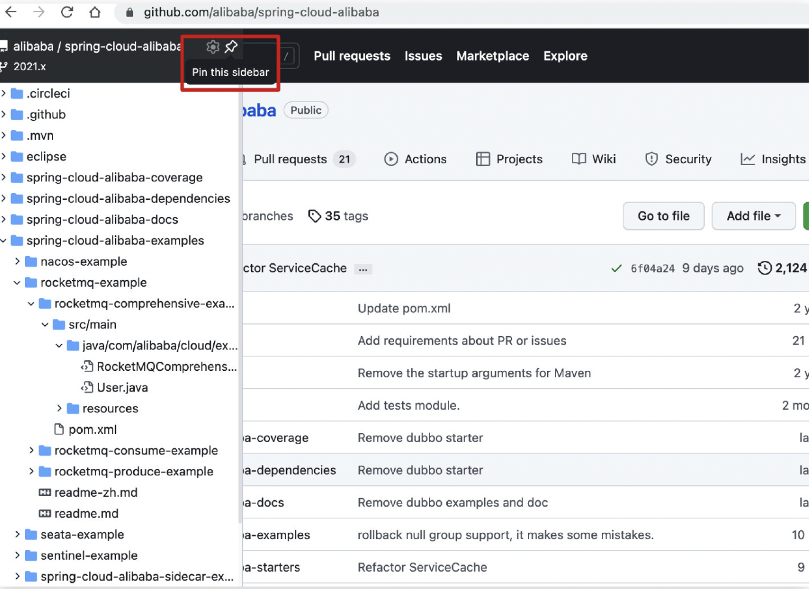
Task: Open Explore in the top header
Action: [565, 56]
